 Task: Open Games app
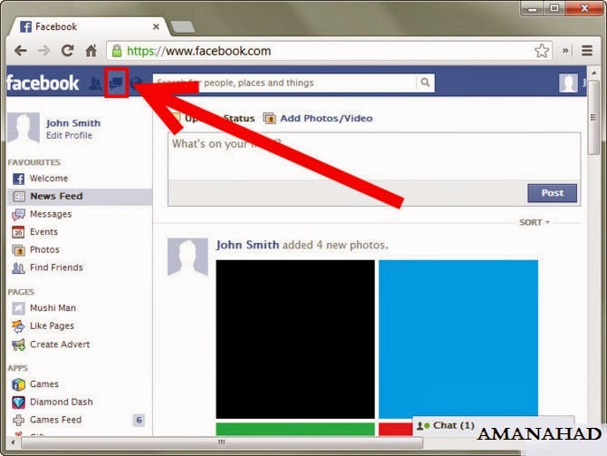click(x=44, y=384)
